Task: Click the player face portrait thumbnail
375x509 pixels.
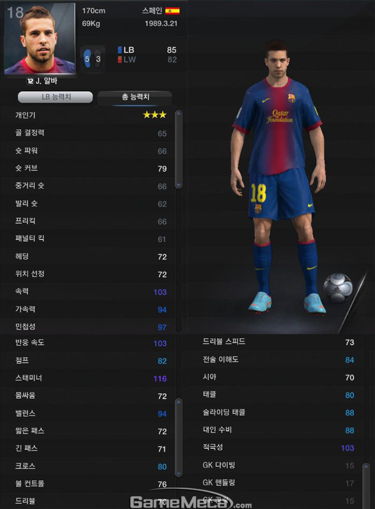Action: click(x=40, y=39)
